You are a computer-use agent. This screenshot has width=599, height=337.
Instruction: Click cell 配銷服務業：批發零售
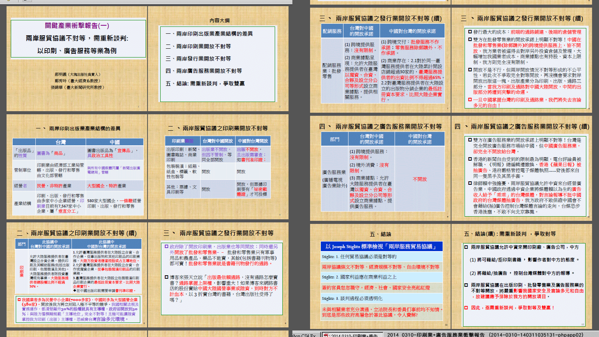click(x=332, y=71)
